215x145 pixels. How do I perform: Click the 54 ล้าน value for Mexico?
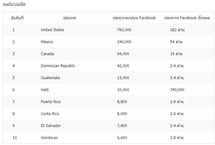[176, 42]
